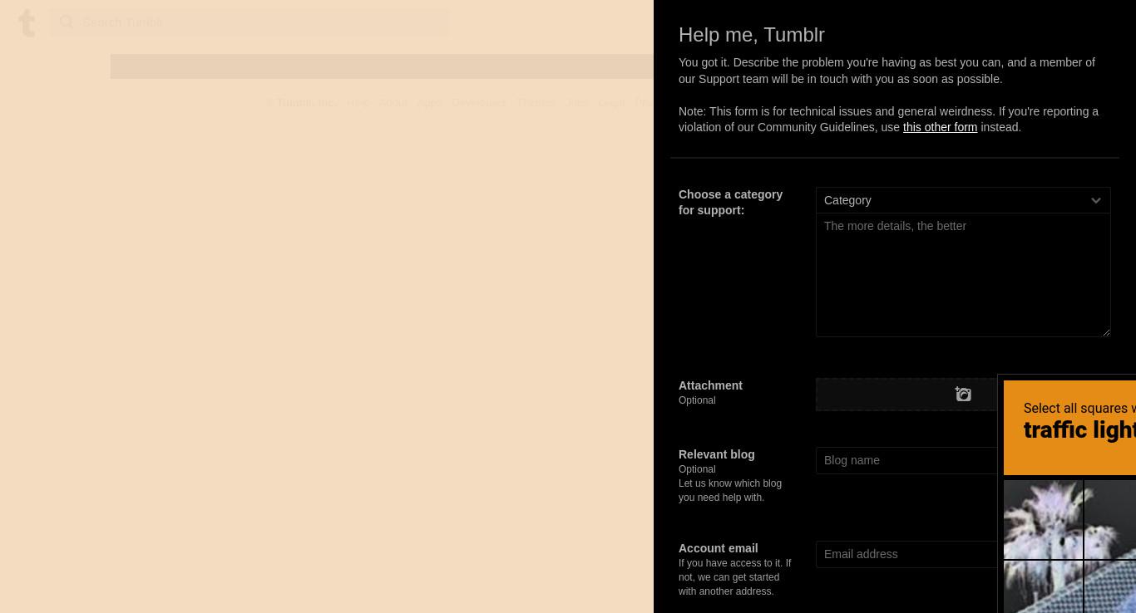Click the 'traffic light' captcha prompt text
The width and height of the screenshot is (1136, 613).
(x=1079, y=430)
